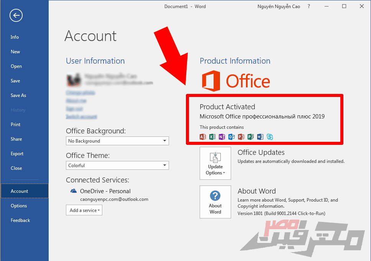The width and height of the screenshot is (371, 261).
Task: Click the About me link
Action: click(76, 101)
